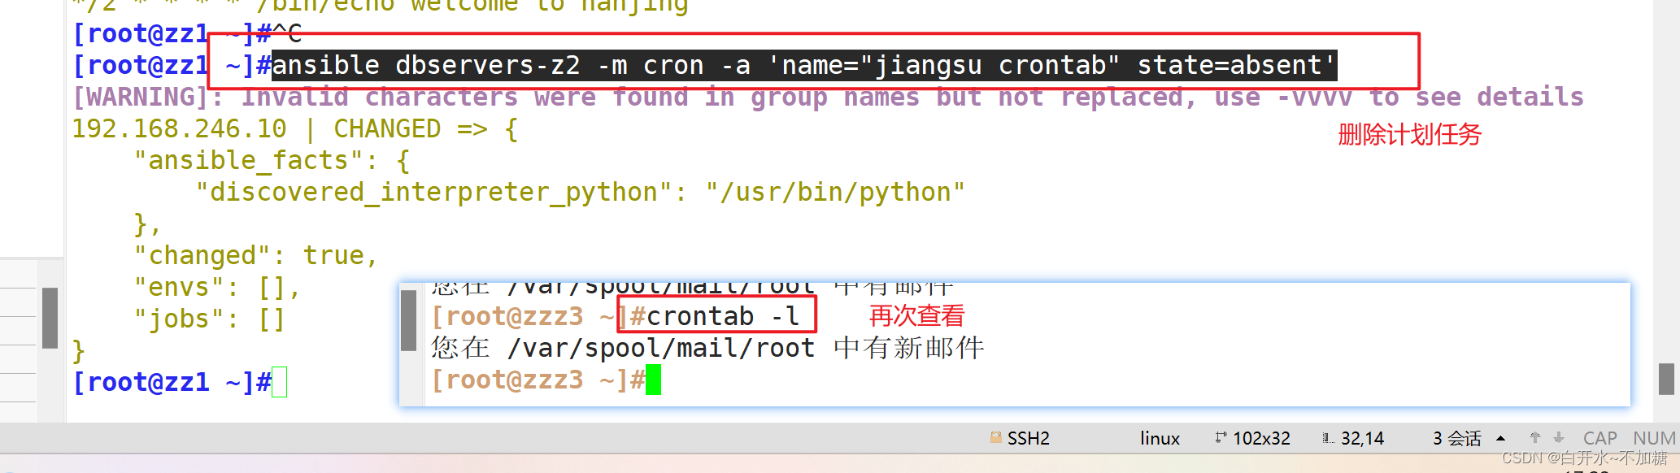The width and height of the screenshot is (1680, 473).
Task: Click the '192.168.246.10 | CHANGED' output line
Action: click(x=294, y=128)
